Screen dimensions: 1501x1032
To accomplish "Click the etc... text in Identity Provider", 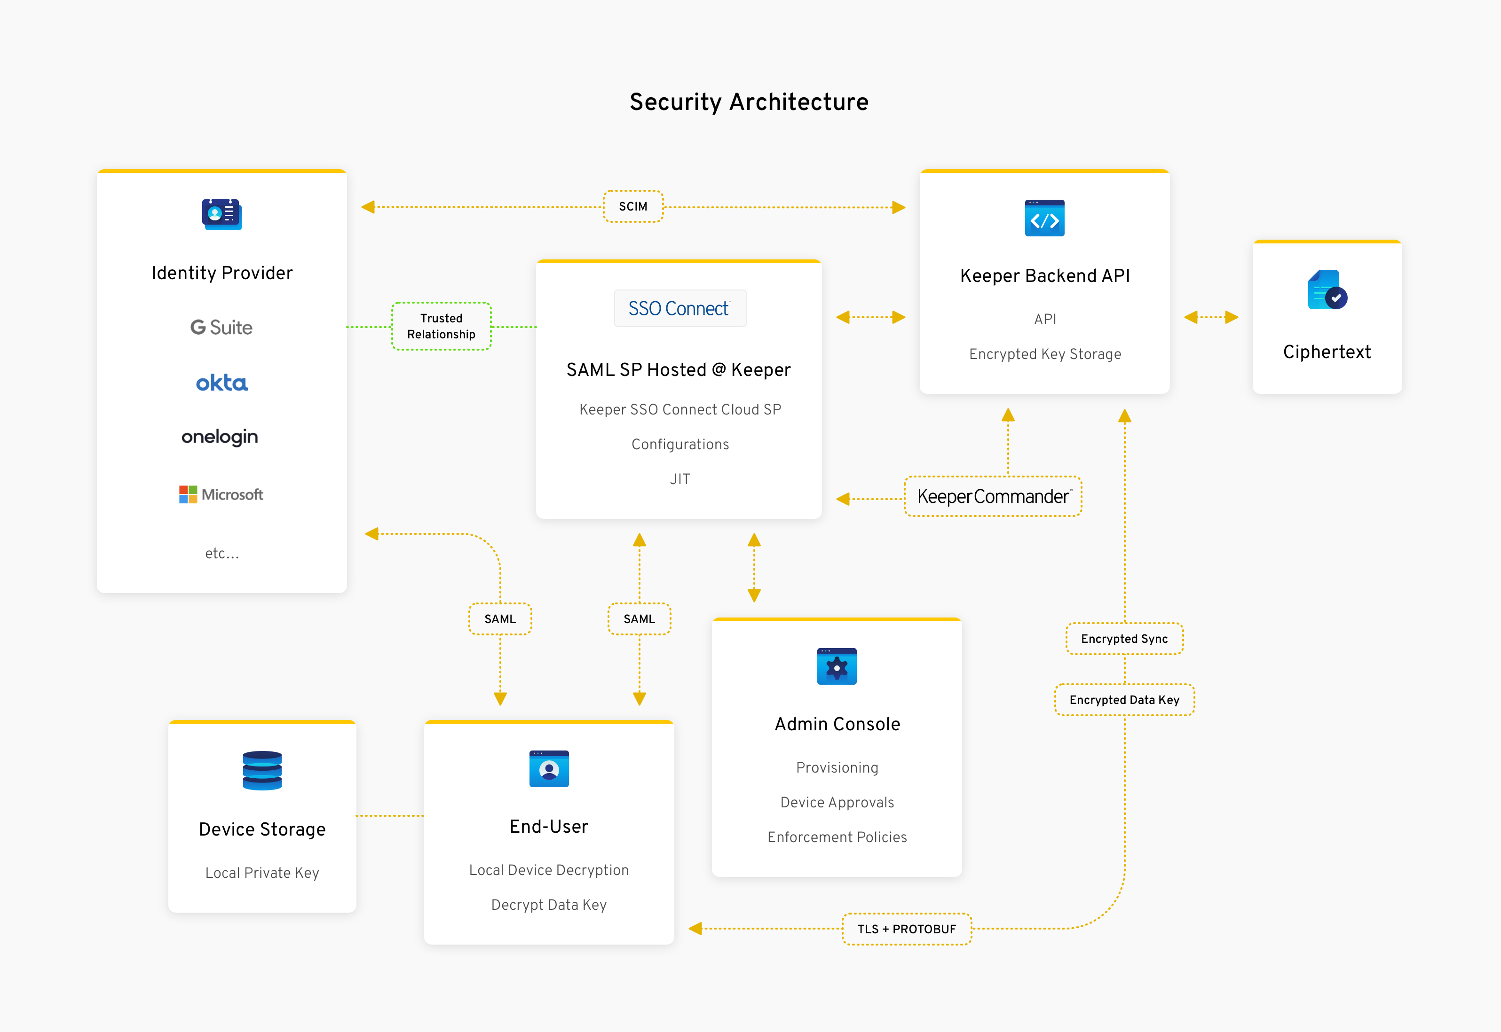I will tap(222, 554).
